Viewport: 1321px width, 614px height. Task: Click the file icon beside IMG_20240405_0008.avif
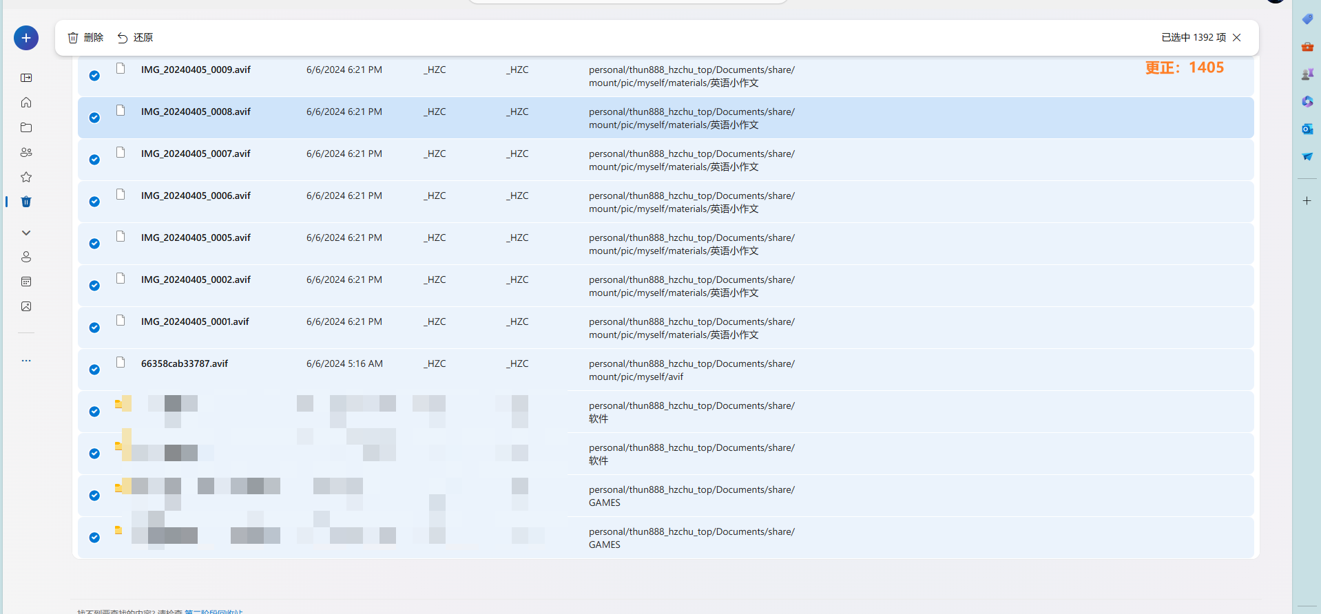121,110
